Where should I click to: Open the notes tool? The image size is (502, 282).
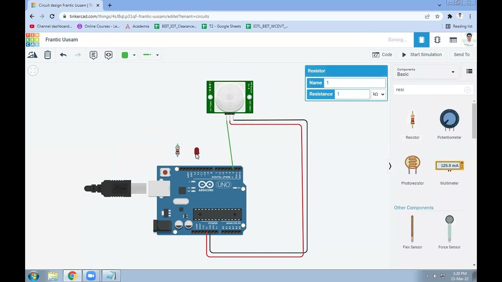click(x=93, y=55)
